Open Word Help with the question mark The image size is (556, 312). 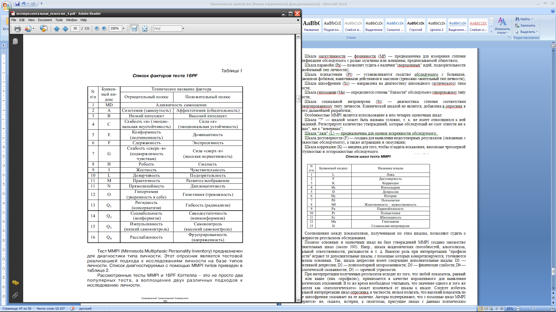tap(553, 11)
